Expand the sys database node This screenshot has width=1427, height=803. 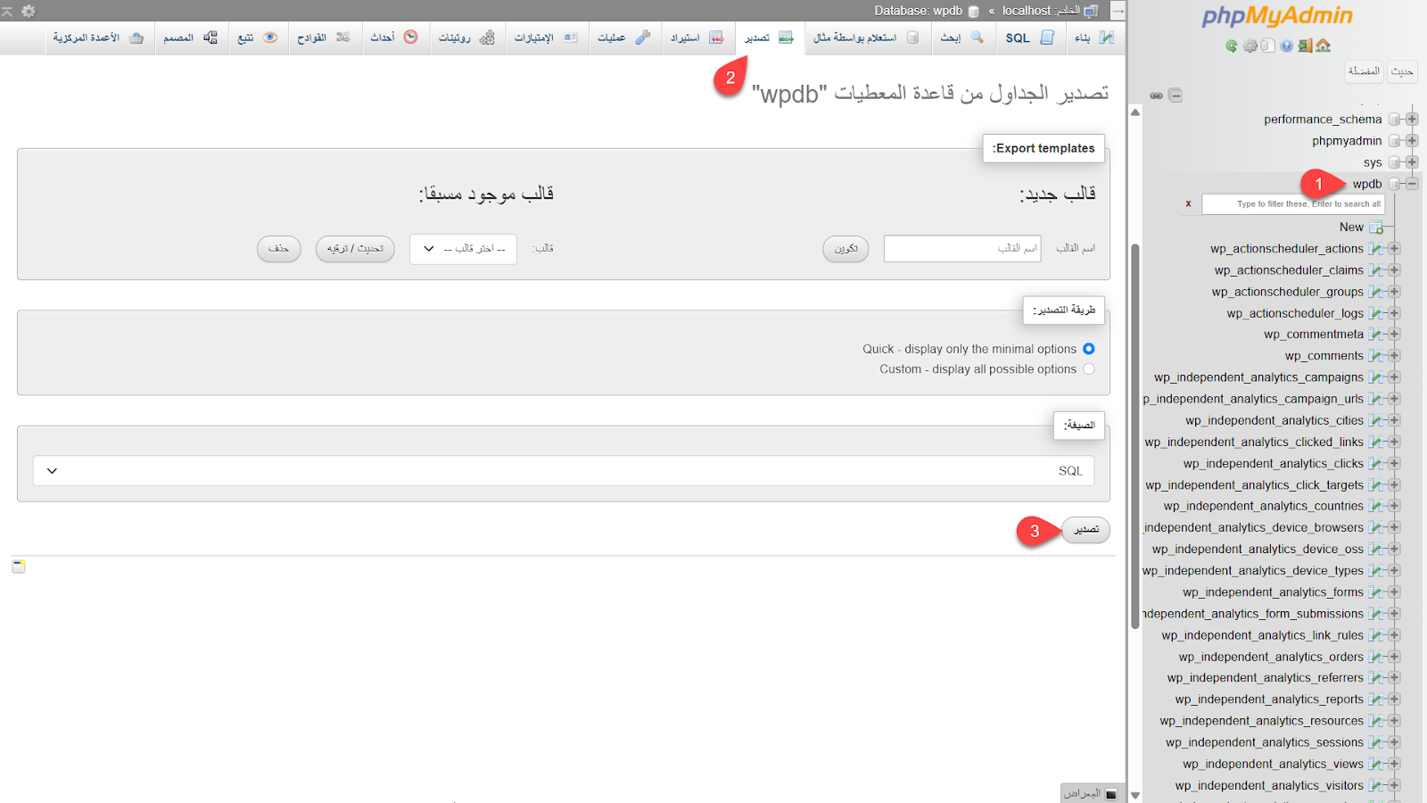point(1412,162)
